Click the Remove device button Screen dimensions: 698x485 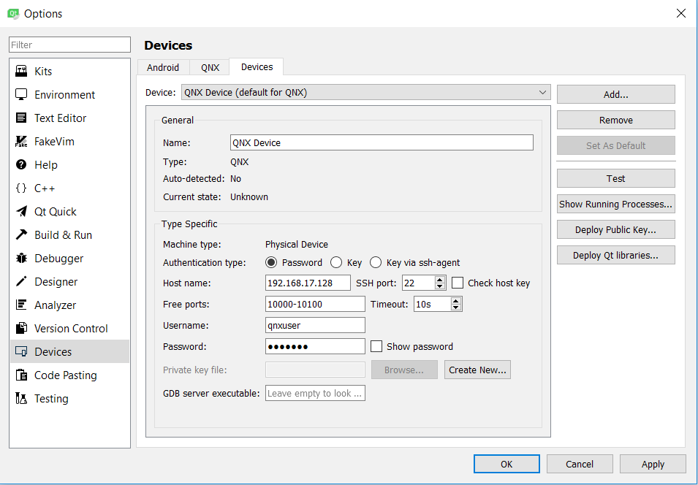(x=615, y=120)
